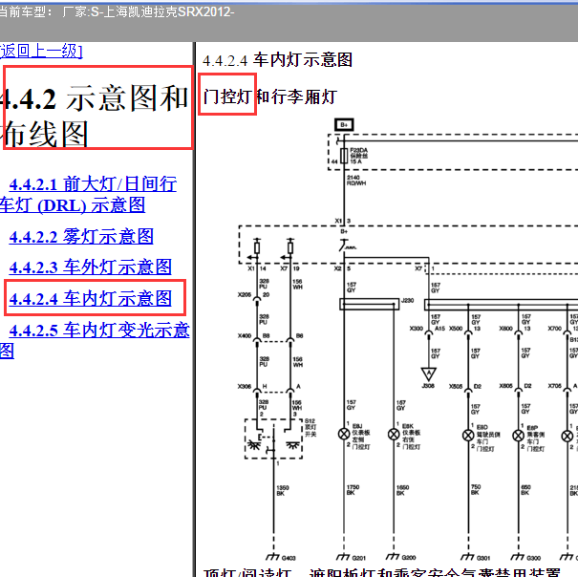Viewport: 578px width, 577px height.
Task: Open 4.4.2.1 前大灯/日间行车灯 (DRL) 示意图 link
Action: click(x=88, y=194)
